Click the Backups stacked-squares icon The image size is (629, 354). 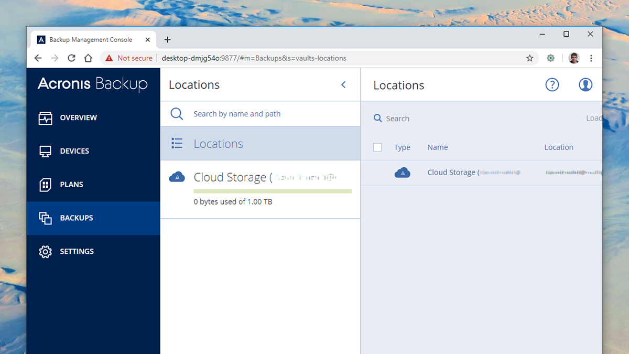coord(46,218)
